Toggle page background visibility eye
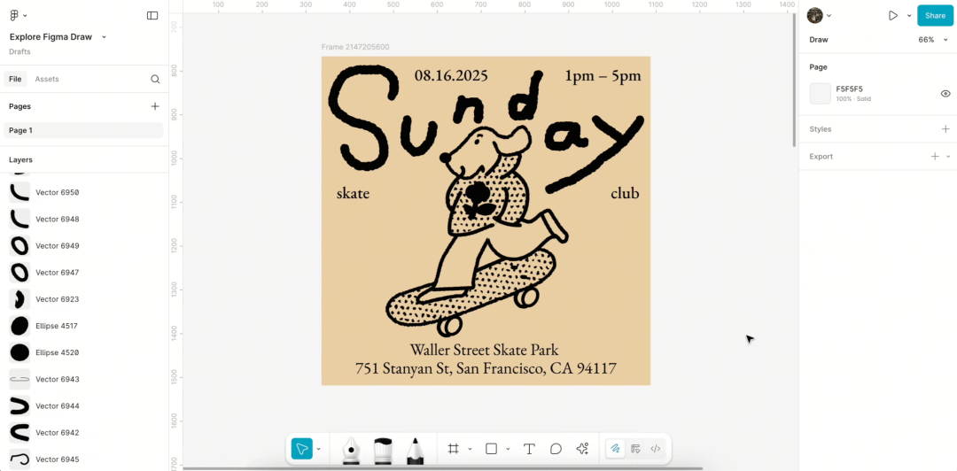This screenshot has height=471, width=957. (945, 93)
